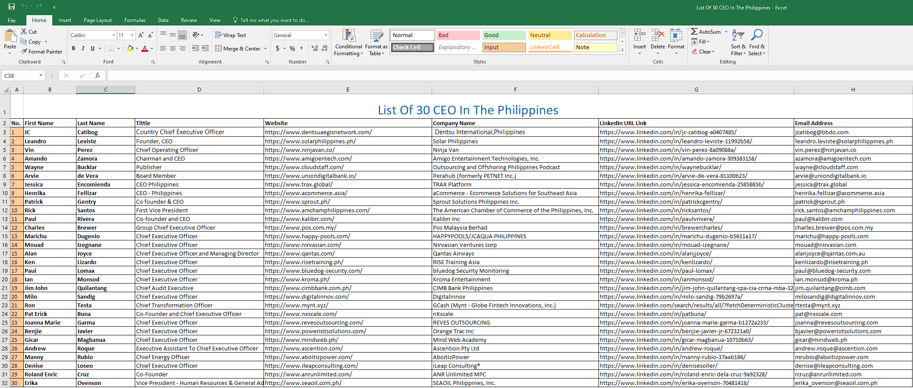Click the Insert Function fx icon
913x388 pixels.
[98, 76]
